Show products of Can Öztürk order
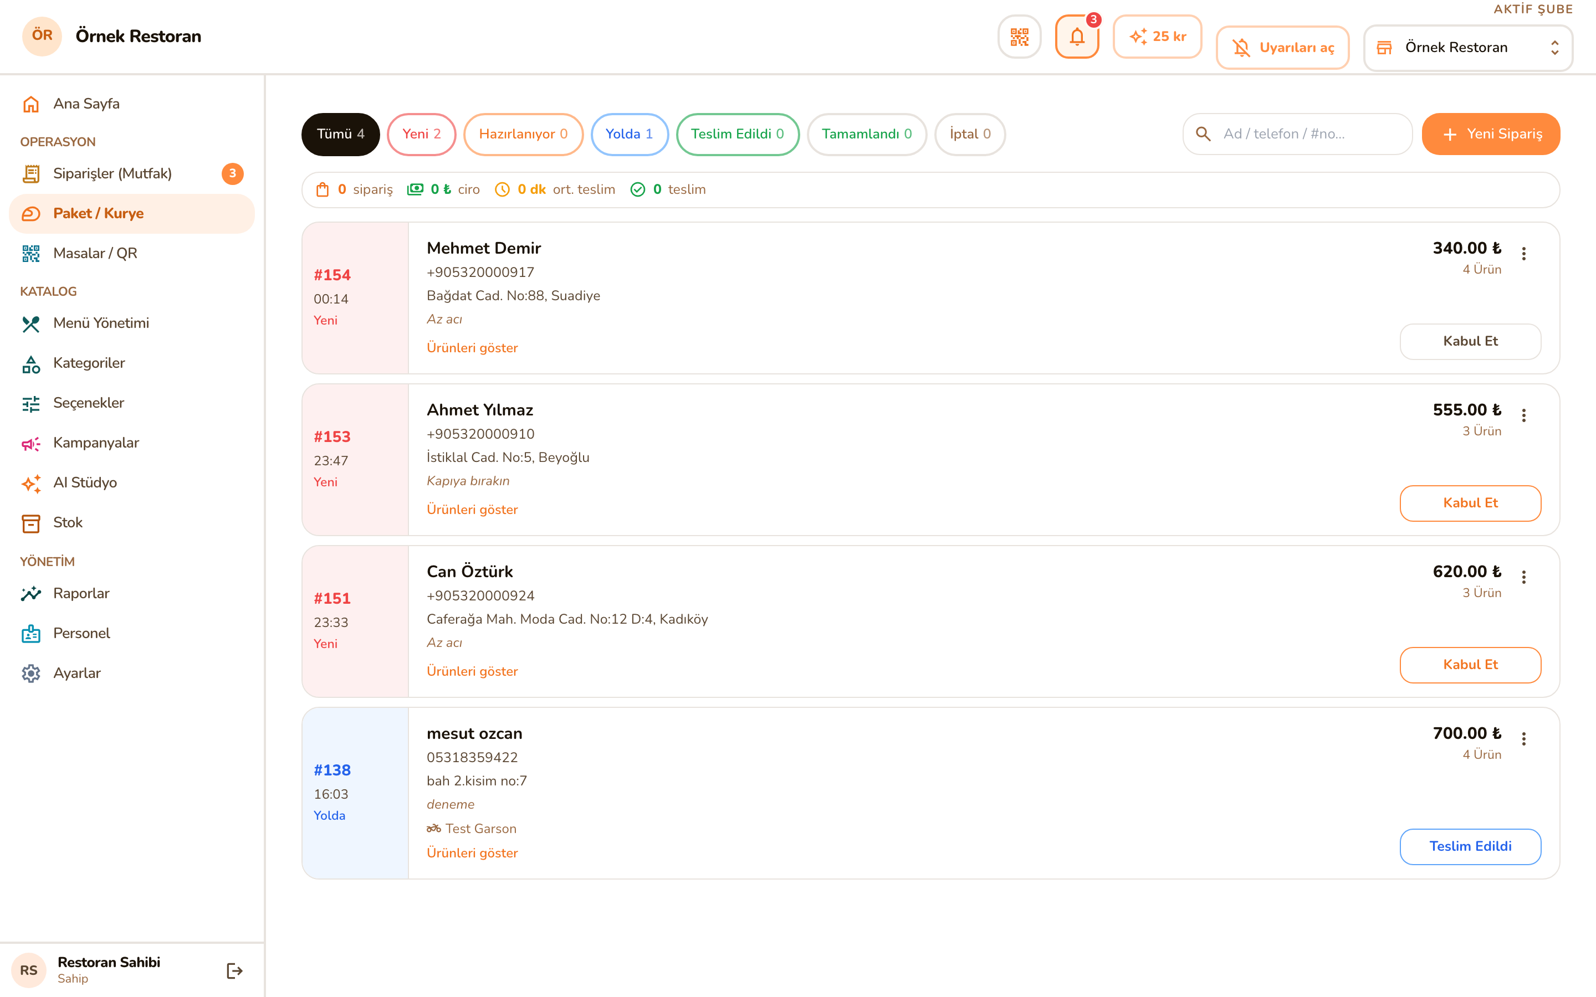The image size is (1596, 997). pos(472,671)
